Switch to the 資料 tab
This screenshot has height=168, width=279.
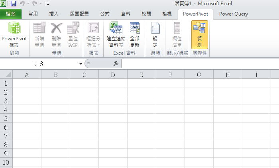(x=126, y=14)
